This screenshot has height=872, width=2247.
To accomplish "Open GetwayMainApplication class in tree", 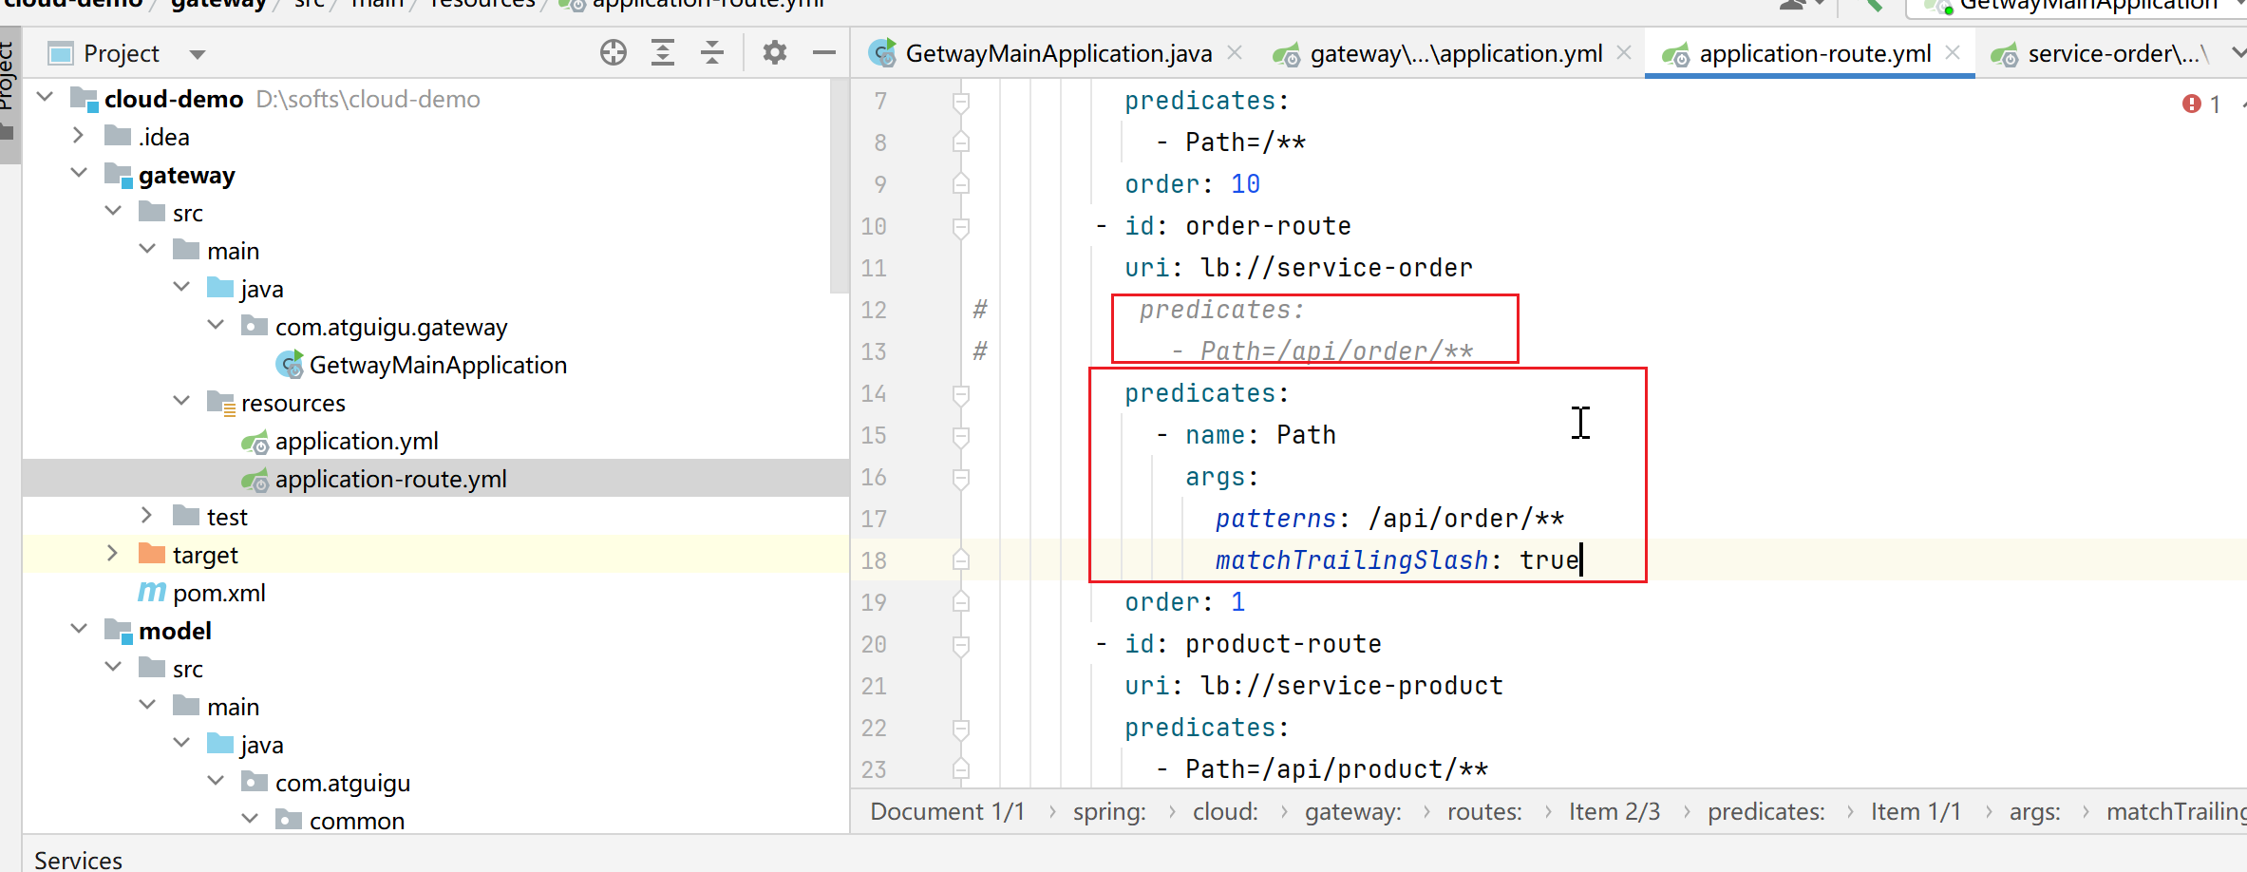I will (438, 365).
